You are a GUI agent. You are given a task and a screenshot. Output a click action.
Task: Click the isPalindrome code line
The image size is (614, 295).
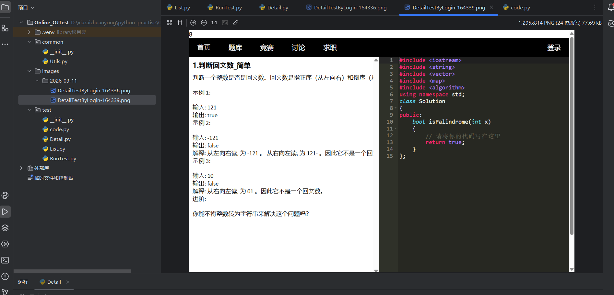451,122
